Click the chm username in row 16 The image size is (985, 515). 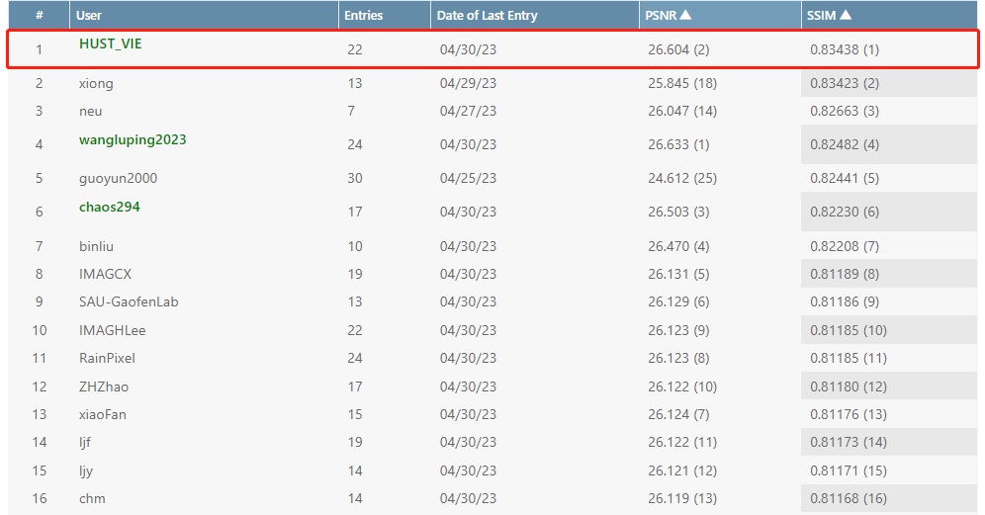coord(92,498)
